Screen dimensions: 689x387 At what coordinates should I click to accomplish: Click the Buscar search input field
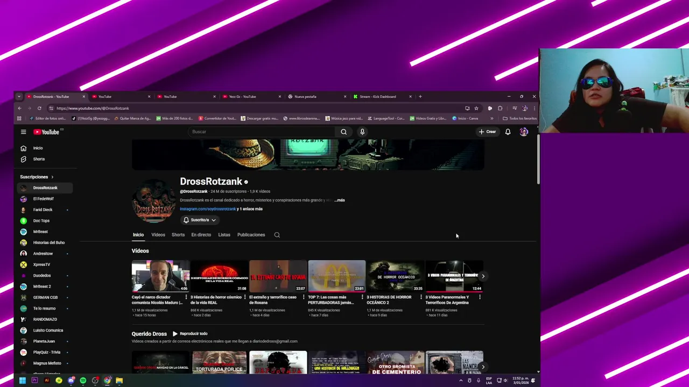pyautogui.click(x=262, y=132)
